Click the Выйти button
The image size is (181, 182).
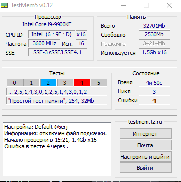point(145,168)
